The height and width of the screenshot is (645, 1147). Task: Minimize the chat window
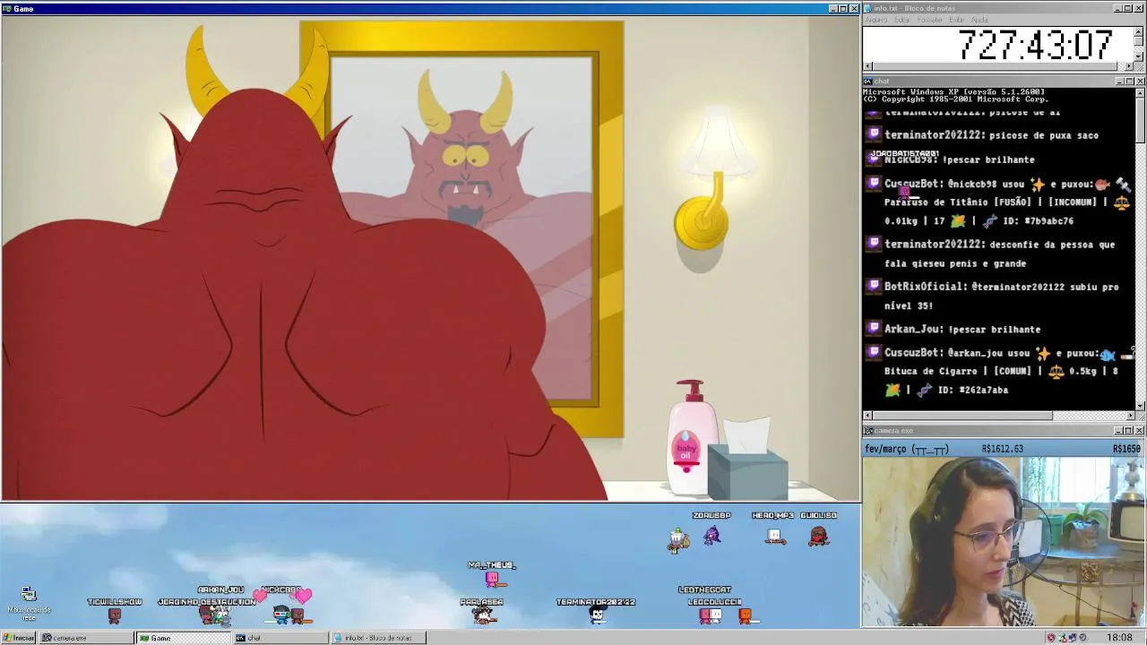pyautogui.click(x=1120, y=82)
